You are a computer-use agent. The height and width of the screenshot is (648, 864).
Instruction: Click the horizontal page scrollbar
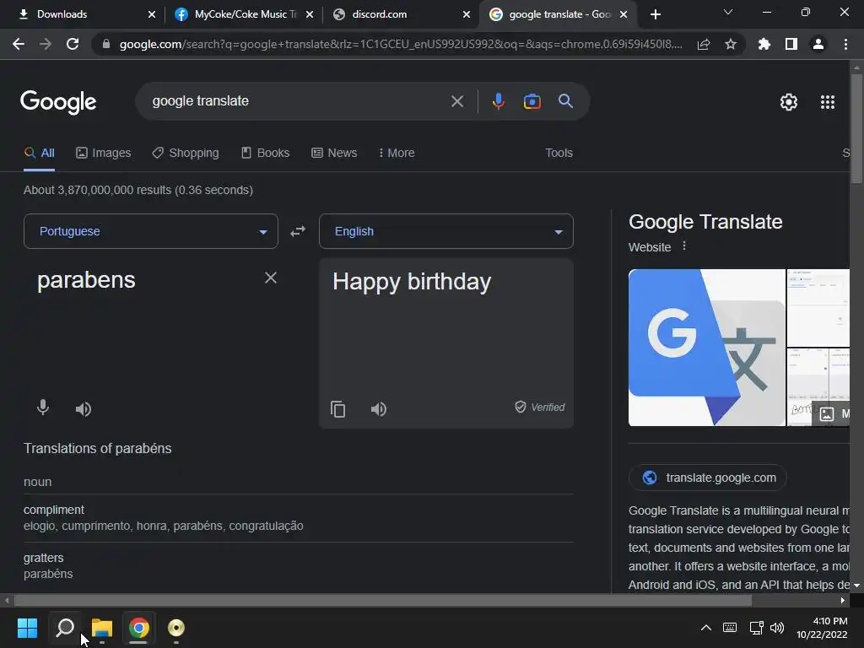[383, 600]
